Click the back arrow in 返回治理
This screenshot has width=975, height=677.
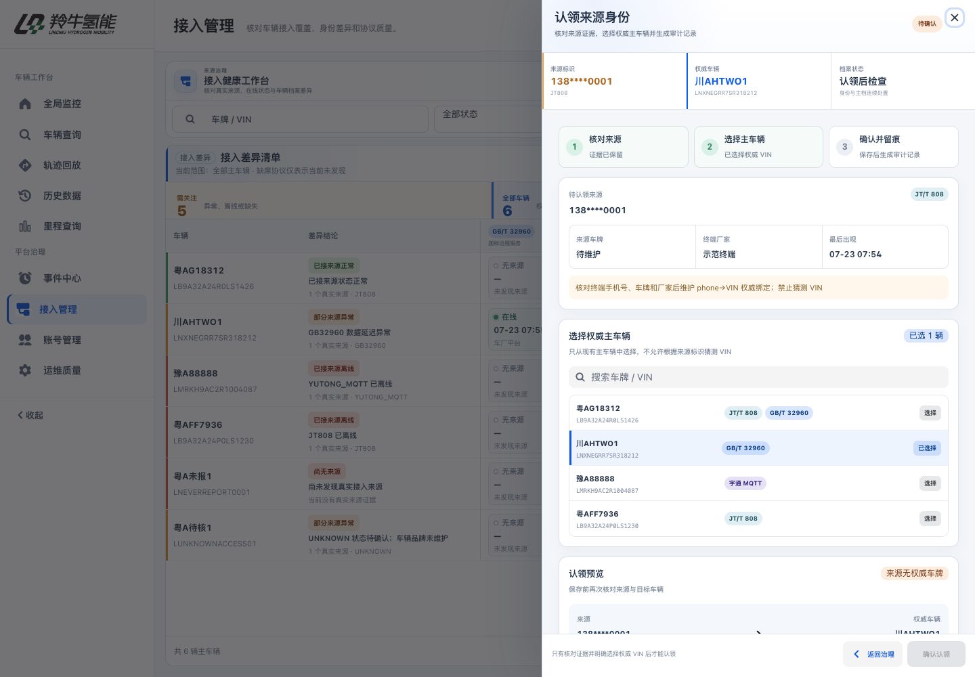click(x=857, y=654)
